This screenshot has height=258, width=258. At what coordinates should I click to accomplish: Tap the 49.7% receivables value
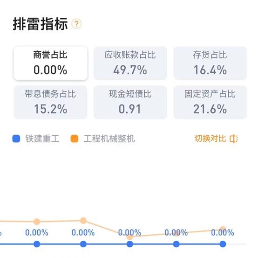click(x=130, y=70)
